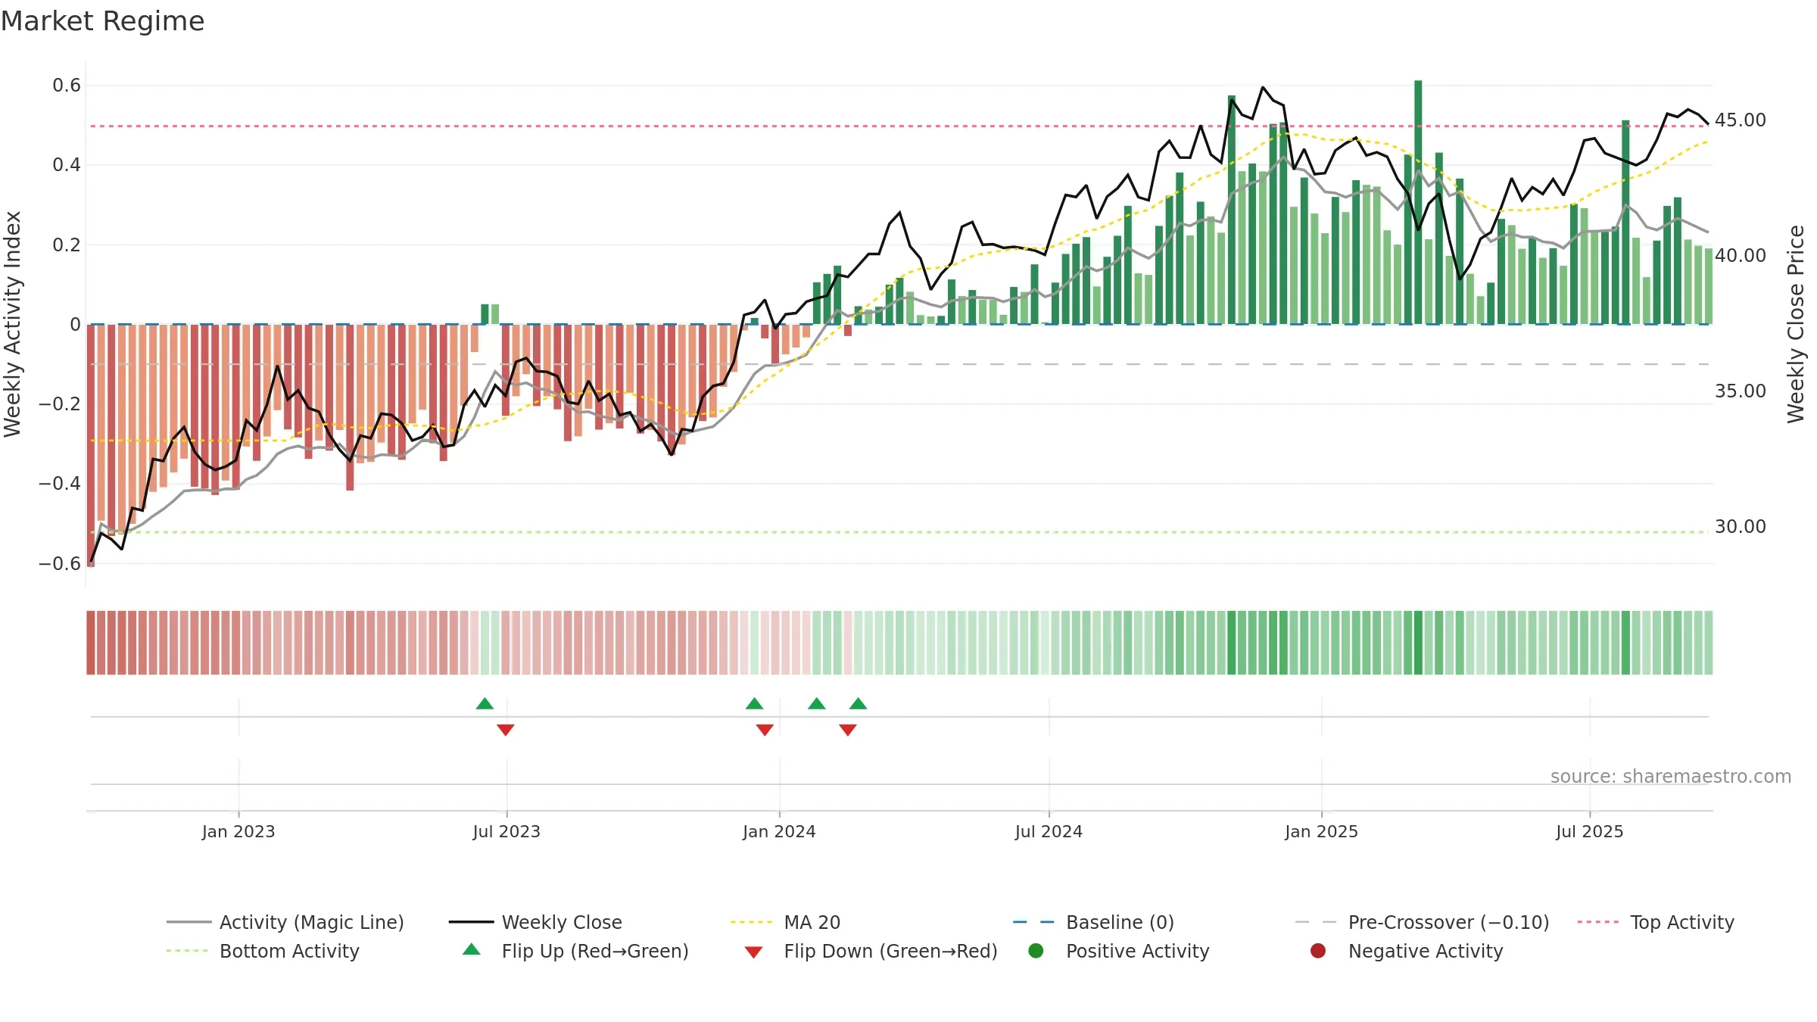Toggle Pre-Crossover (−0.10) legend entry
Image resolution: width=1817 pixels, height=1022 pixels.
coord(1422,922)
